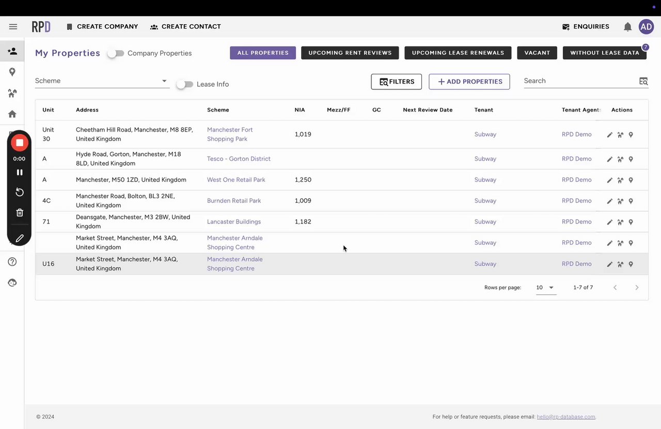Stop the screen recording
This screenshot has height=429, width=661.
[20, 142]
